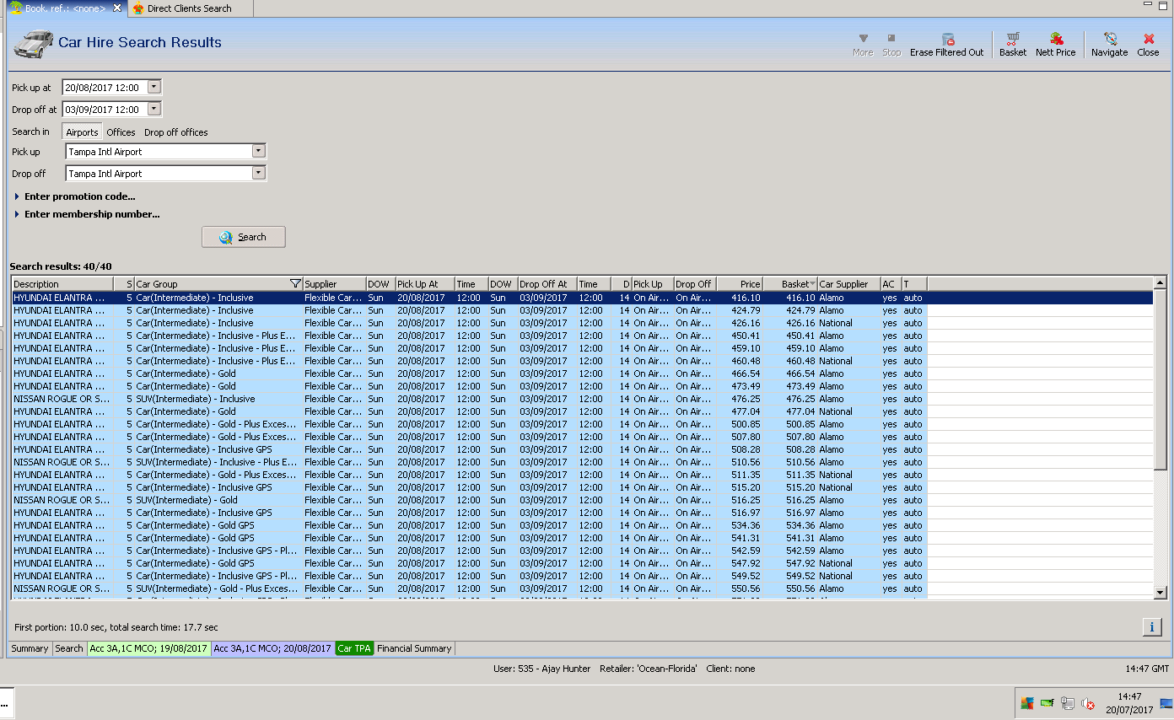Click the Search button
The image size is (1174, 720).
click(243, 237)
